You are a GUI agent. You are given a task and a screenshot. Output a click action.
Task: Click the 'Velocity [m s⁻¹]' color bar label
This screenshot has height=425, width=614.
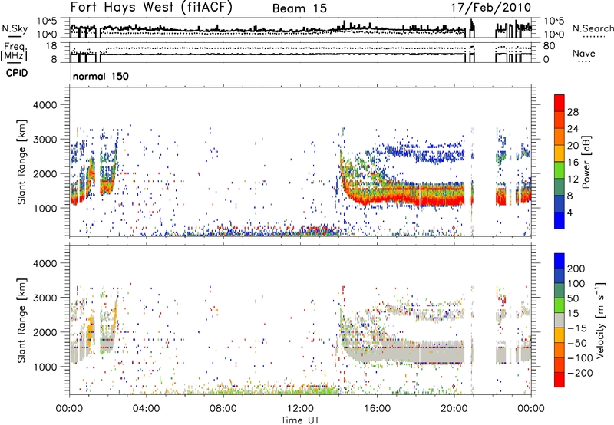coord(599,320)
